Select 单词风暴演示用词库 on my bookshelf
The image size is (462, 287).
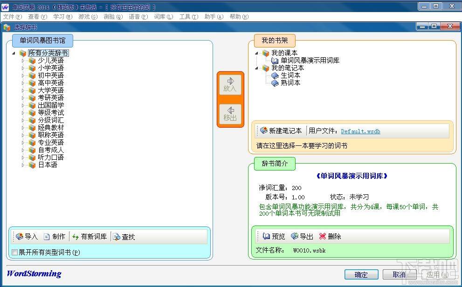310,61
